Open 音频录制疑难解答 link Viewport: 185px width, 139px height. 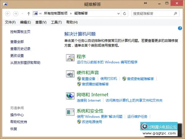140,79
